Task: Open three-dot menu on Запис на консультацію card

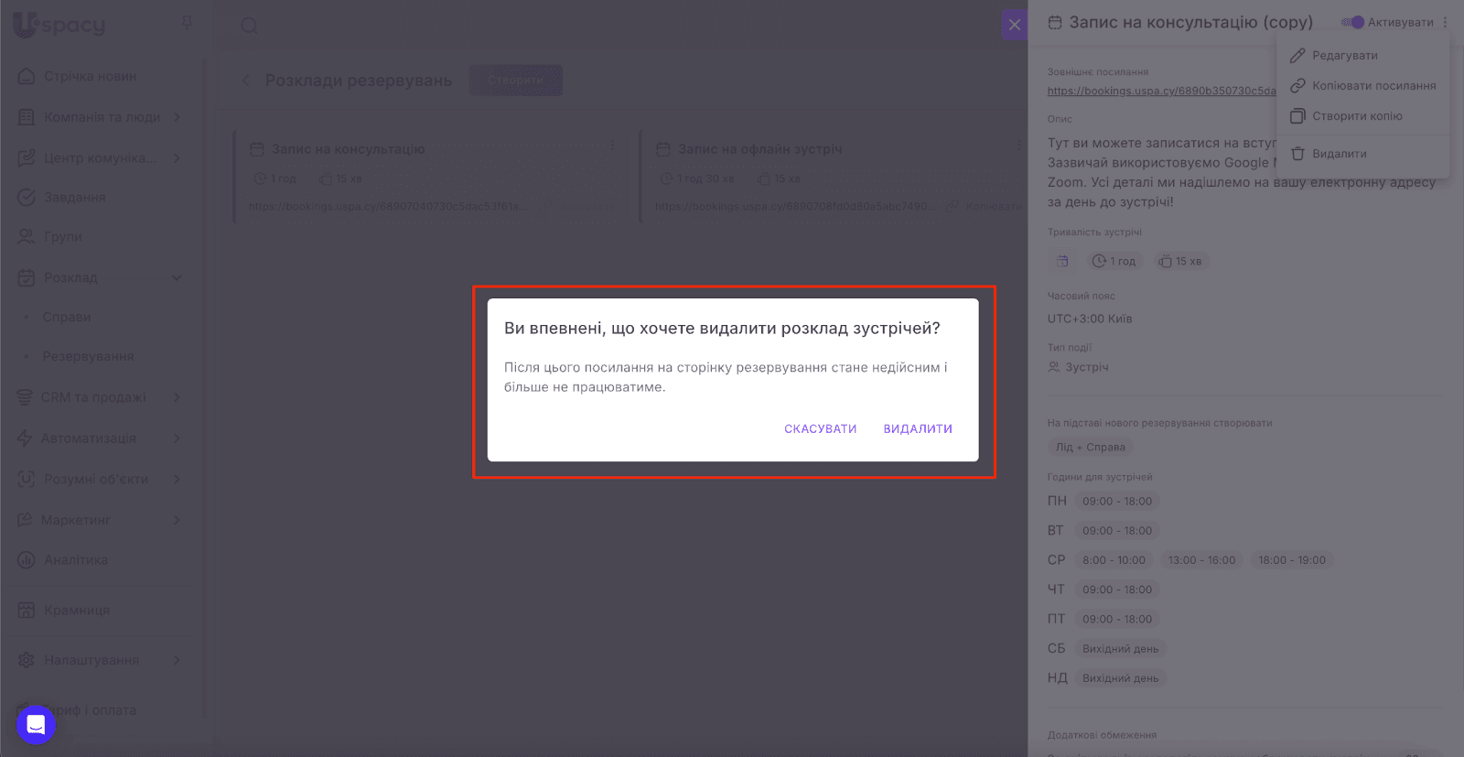Action: tap(612, 146)
